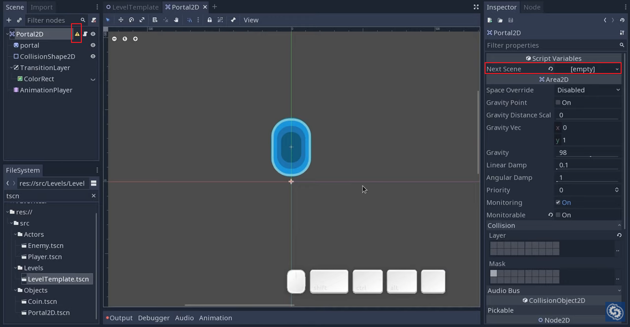Open the View menu
Viewport: 630px width, 327px height.
[251, 20]
